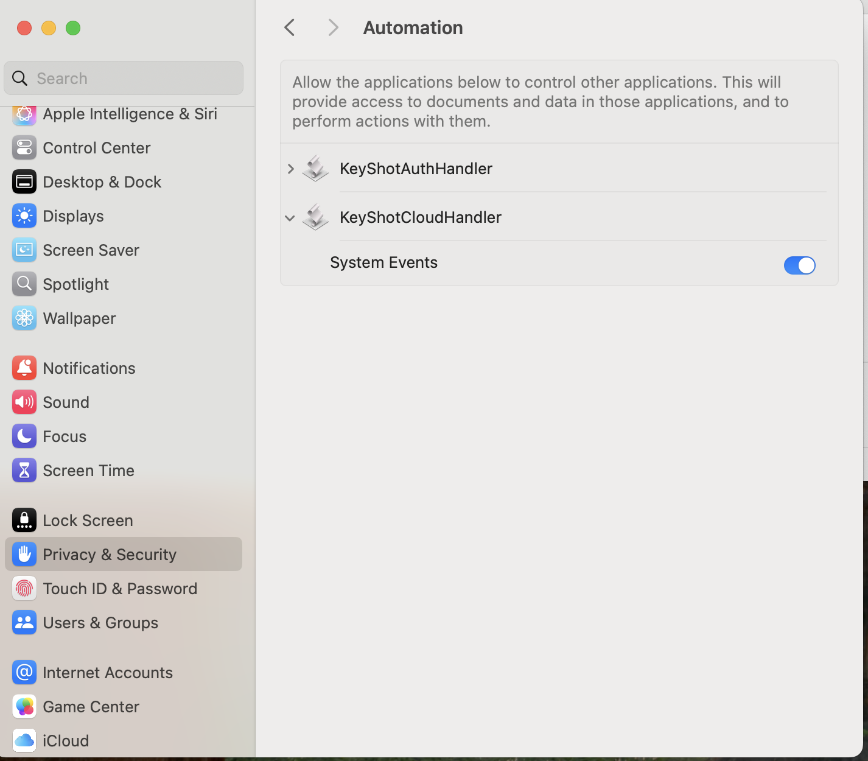Click the Wallpaper flower icon

point(24,318)
